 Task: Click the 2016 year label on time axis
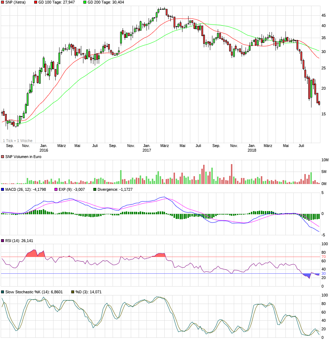(44, 150)
